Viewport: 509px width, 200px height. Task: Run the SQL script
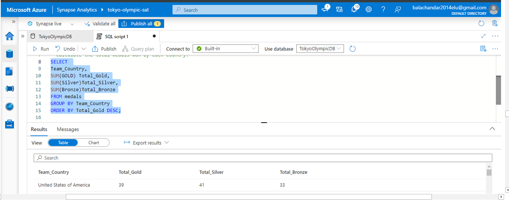(x=41, y=49)
